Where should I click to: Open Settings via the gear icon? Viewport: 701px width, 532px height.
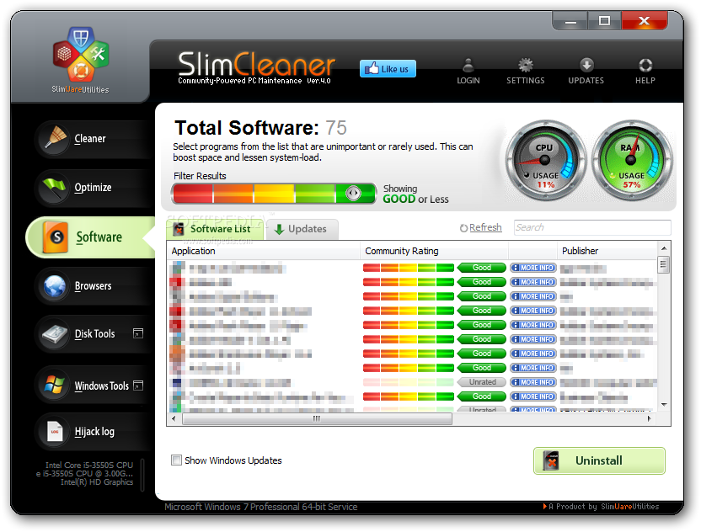pyautogui.click(x=525, y=71)
